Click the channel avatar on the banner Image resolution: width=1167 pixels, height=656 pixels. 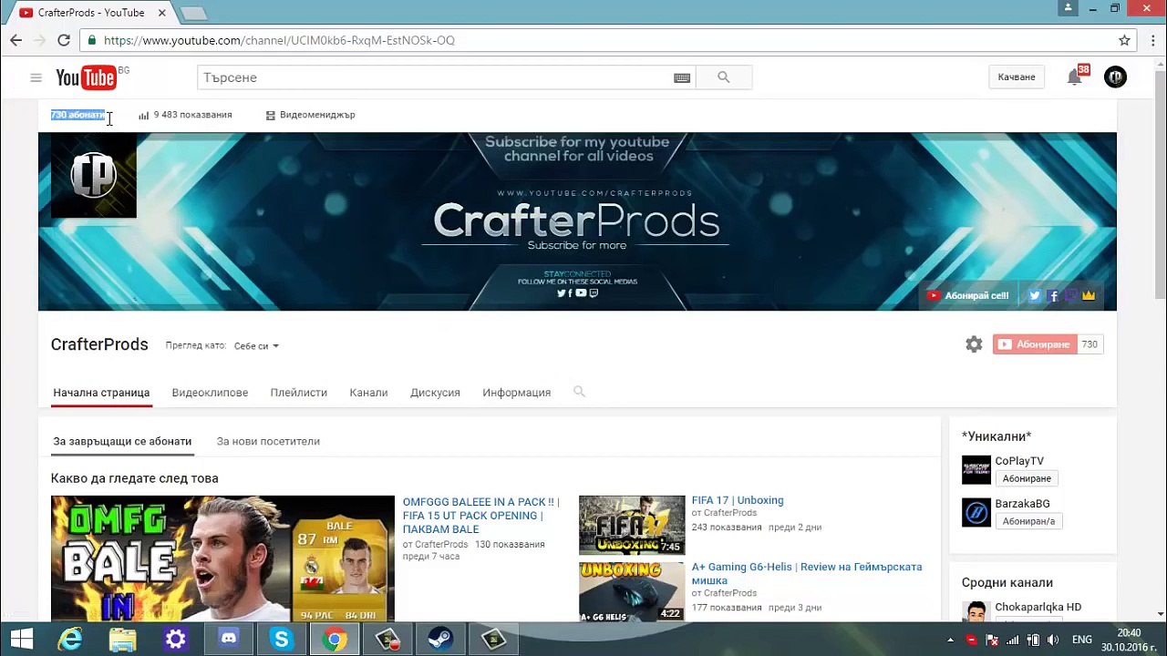93,176
